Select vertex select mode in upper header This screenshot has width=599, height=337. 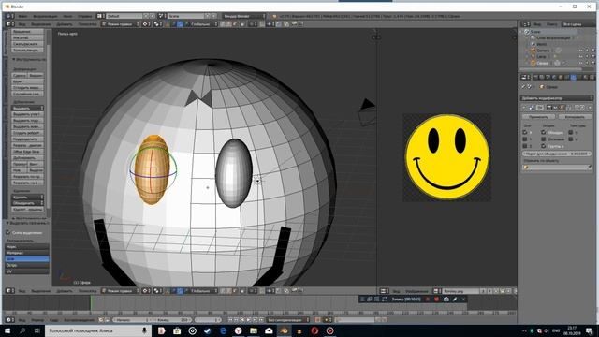pos(223,24)
